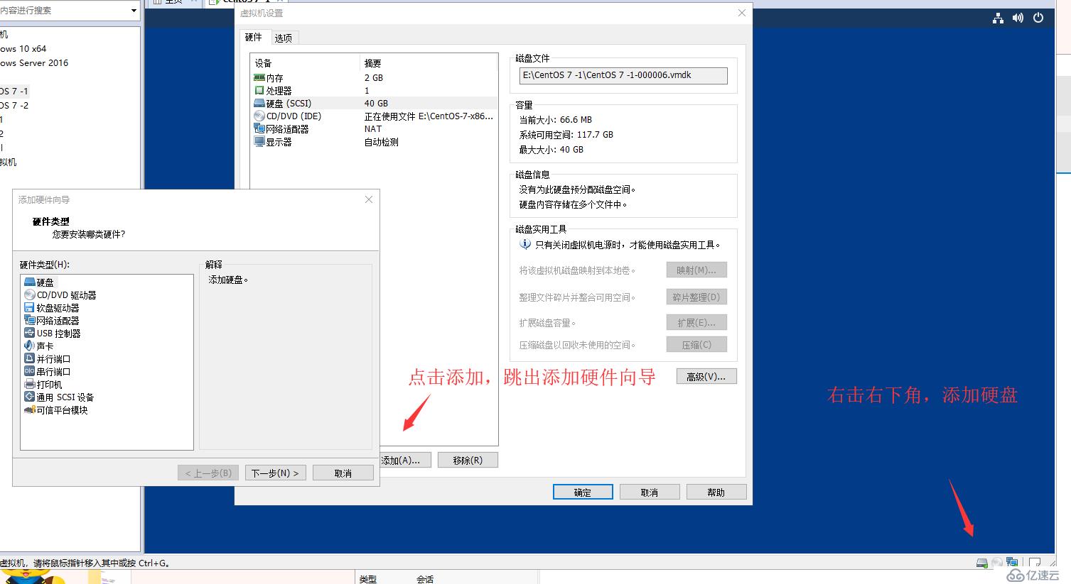Image resolution: width=1071 pixels, height=584 pixels.
Task: Select 显示器 device in VM settings
Action: coord(273,142)
